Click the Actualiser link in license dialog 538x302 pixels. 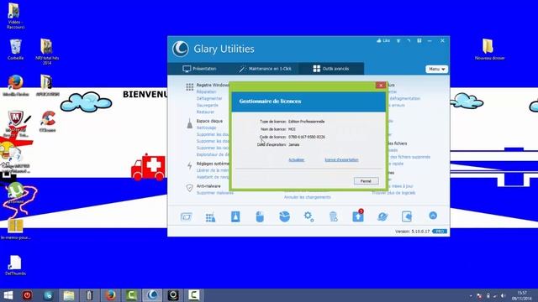click(x=296, y=160)
